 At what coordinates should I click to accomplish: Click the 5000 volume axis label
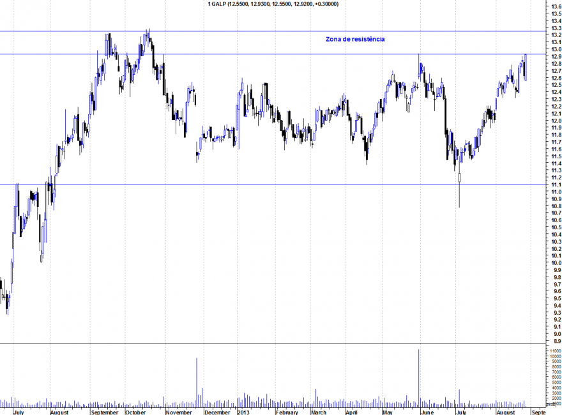[556, 382]
